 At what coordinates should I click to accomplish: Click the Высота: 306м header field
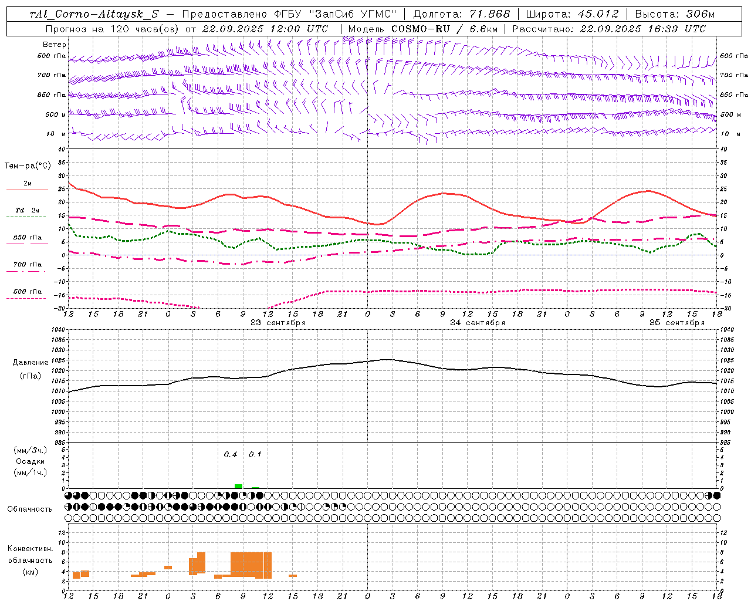coord(675,14)
